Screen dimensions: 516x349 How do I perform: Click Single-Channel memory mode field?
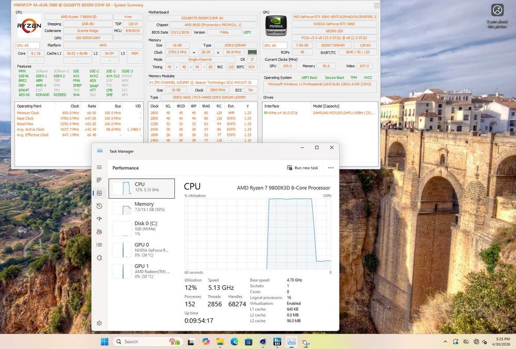coord(200,59)
